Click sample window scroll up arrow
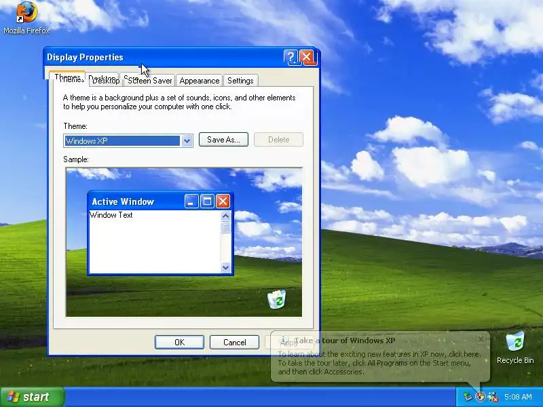The image size is (543, 407). [225, 216]
